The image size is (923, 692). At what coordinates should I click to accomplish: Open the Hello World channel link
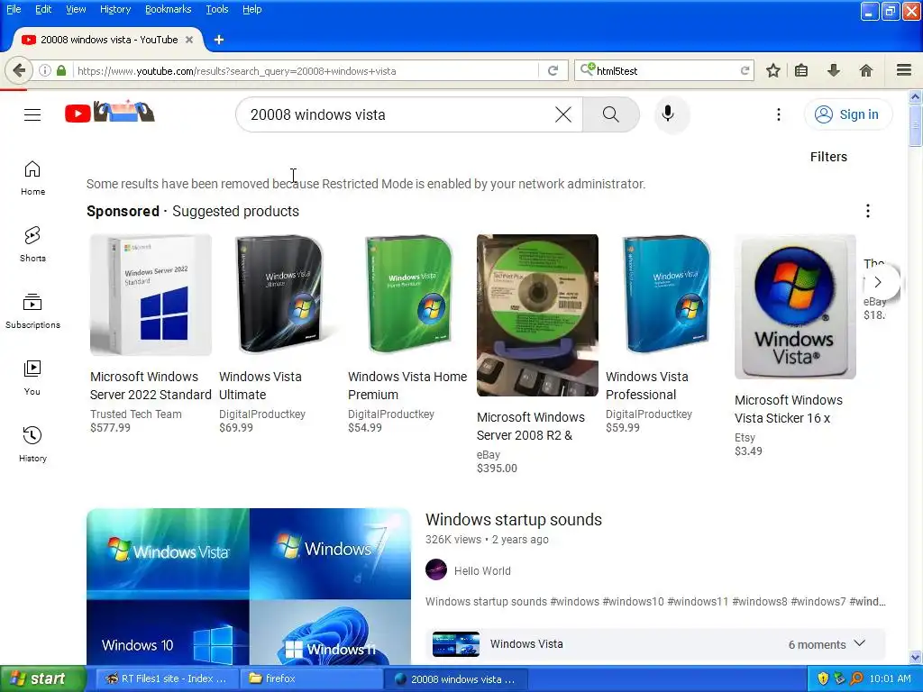482,570
